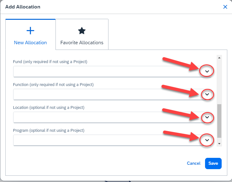Click the Add Allocation dialog title

point(23,7)
